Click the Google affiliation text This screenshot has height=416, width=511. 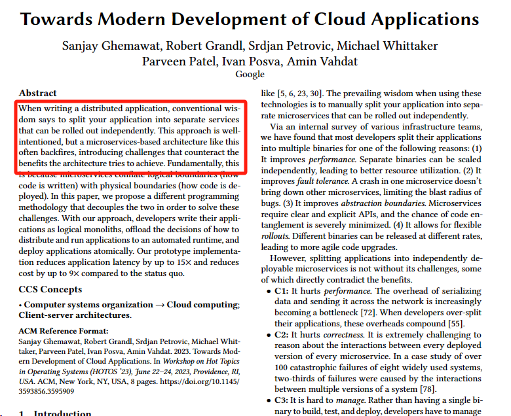[250, 74]
